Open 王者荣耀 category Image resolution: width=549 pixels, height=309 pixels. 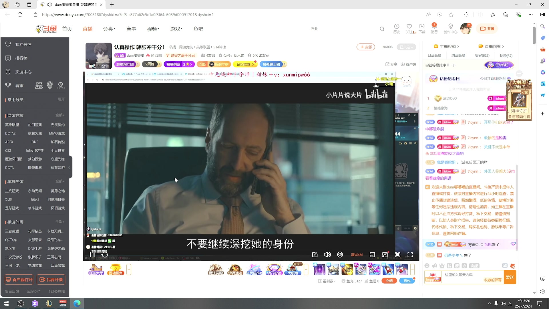coord(12,231)
